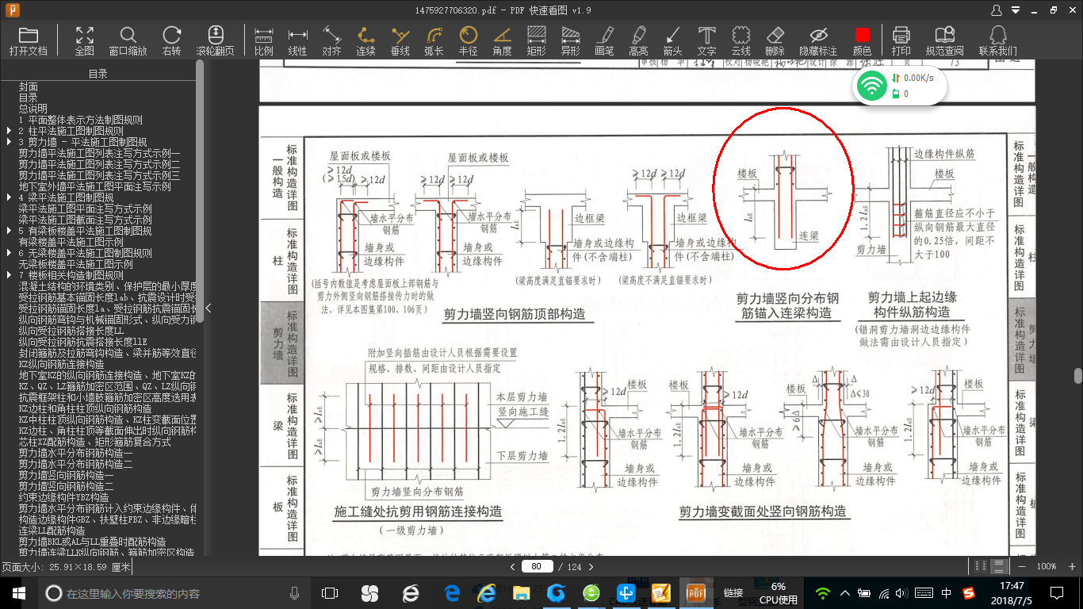
Task: Open 总说明 in the outline
Action: coord(33,109)
